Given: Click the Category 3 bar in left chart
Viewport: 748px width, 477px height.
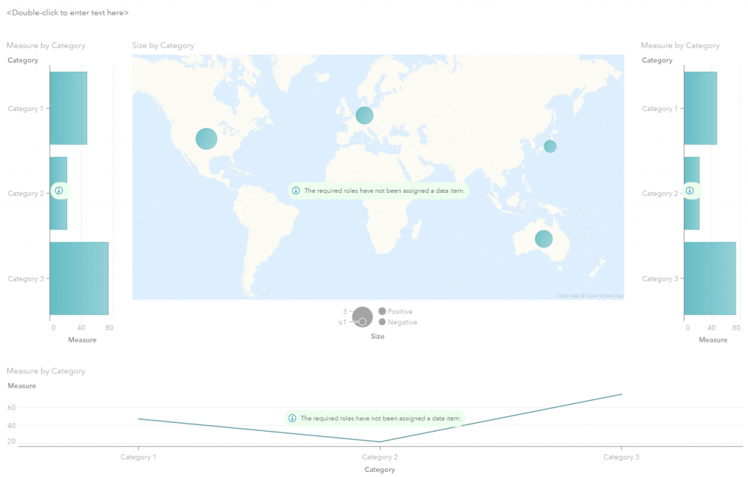Looking at the screenshot, I should point(79,278).
